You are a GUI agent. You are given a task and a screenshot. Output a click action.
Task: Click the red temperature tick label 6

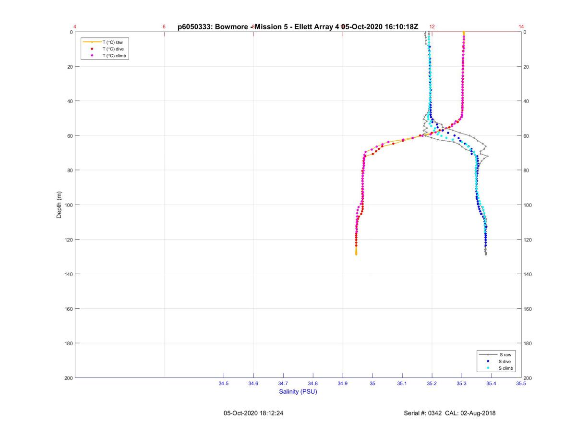(164, 27)
